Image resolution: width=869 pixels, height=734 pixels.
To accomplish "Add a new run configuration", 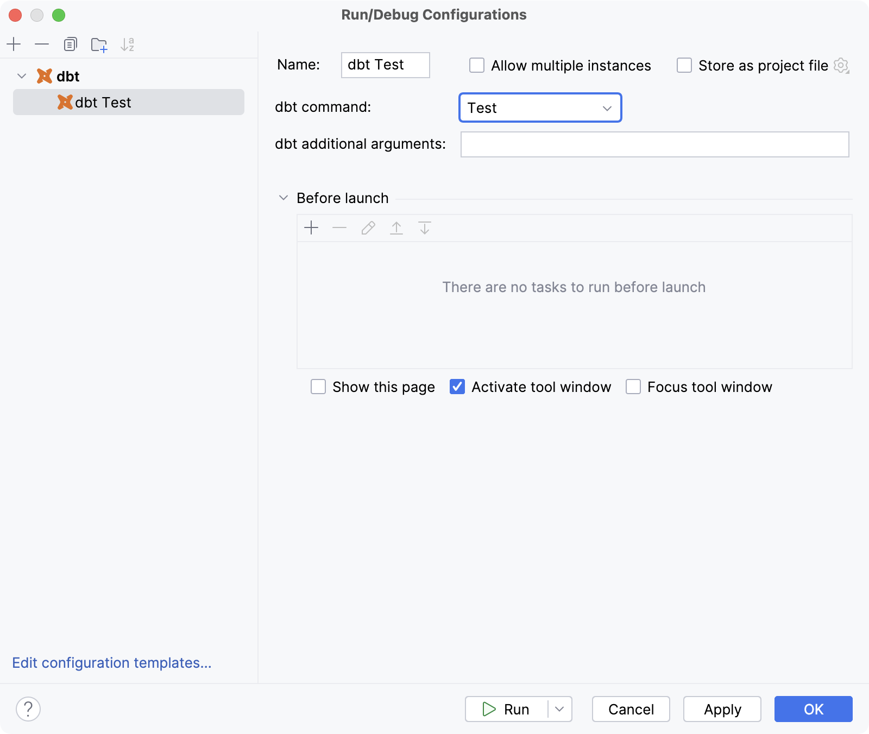I will (14, 44).
